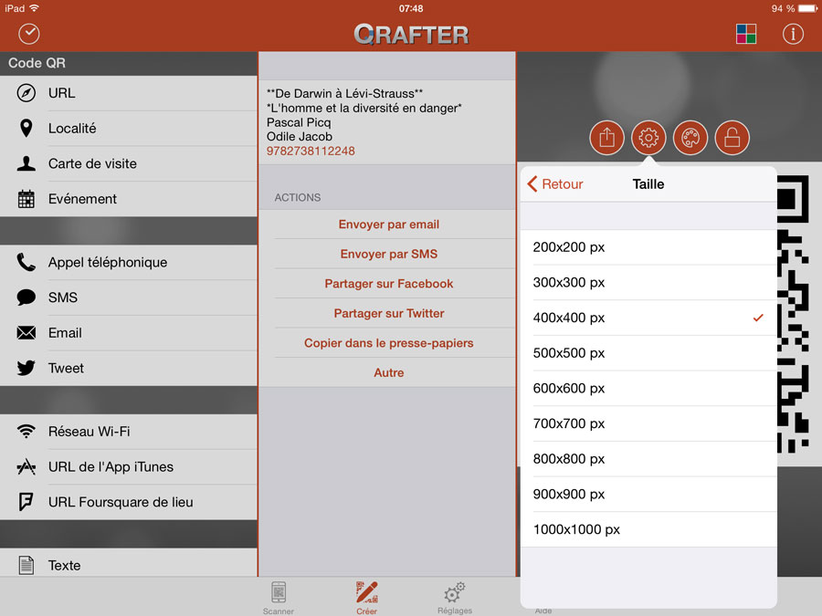Tap the QRAFTER logo title
The height and width of the screenshot is (616, 822).
click(x=411, y=35)
